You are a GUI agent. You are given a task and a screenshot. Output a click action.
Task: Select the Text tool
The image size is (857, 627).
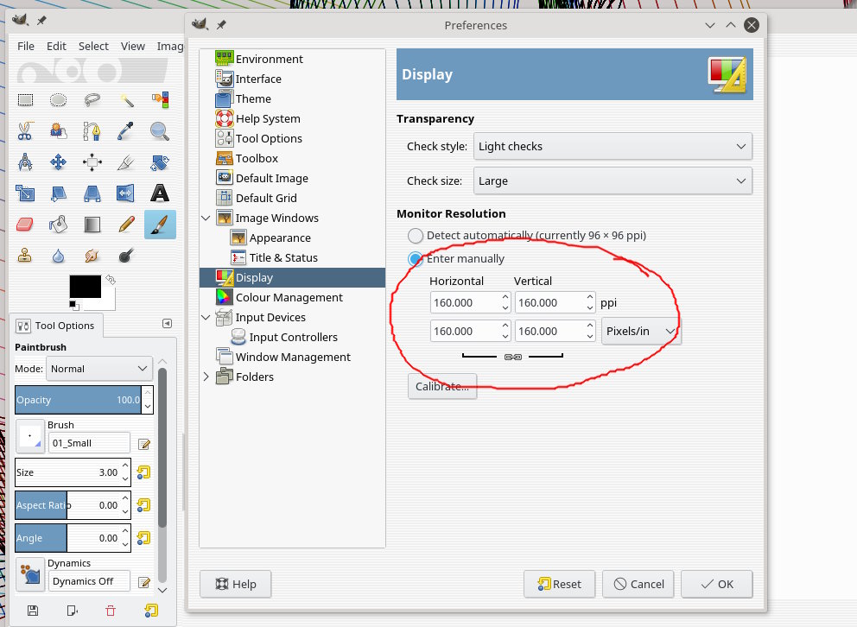pos(160,193)
